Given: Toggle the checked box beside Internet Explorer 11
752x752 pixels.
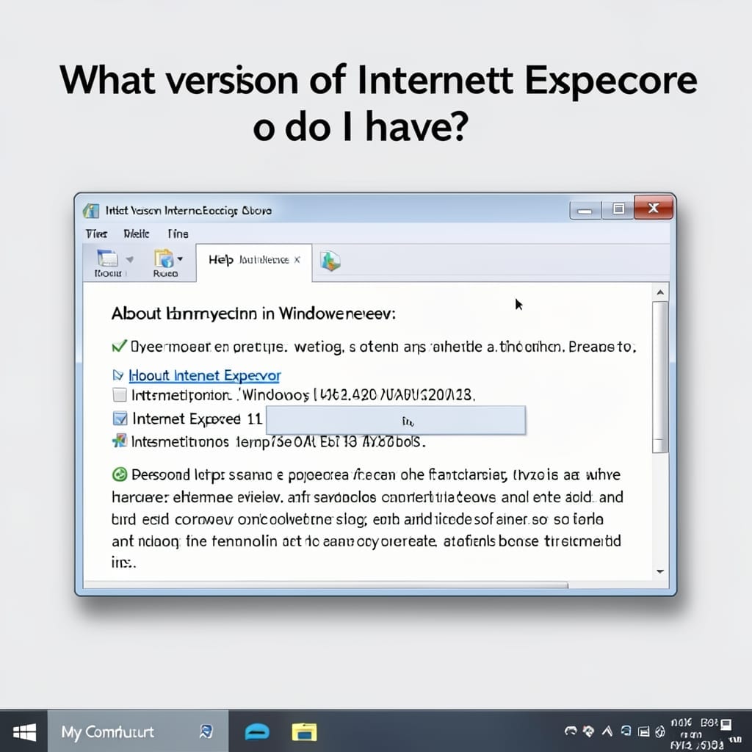Looking at the screenshot, I should tap(120, 418).
